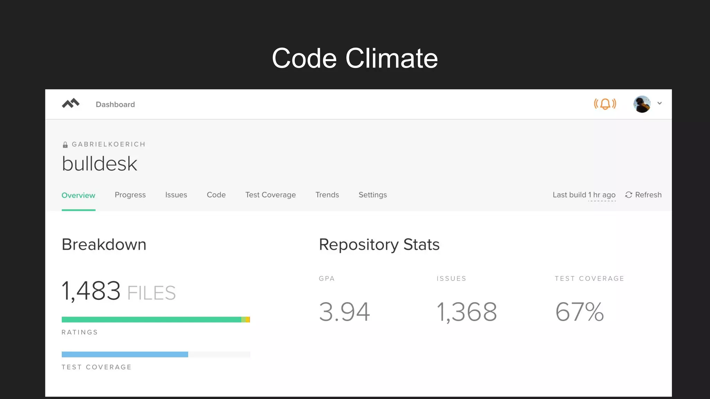710x399 pixels.
Task: Click the GPA value 3.94
Action: 345,312
